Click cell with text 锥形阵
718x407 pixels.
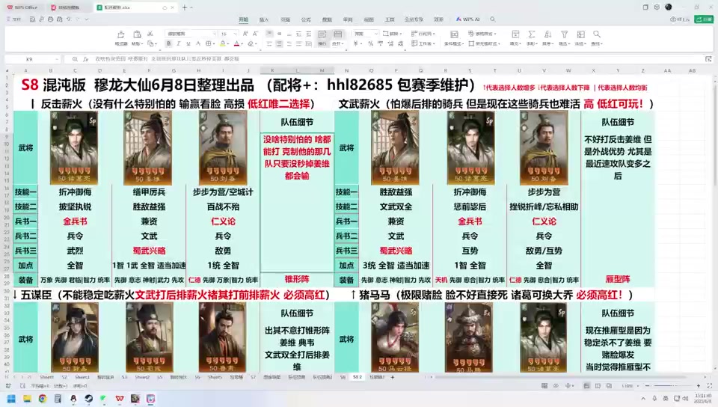point(297,279)
